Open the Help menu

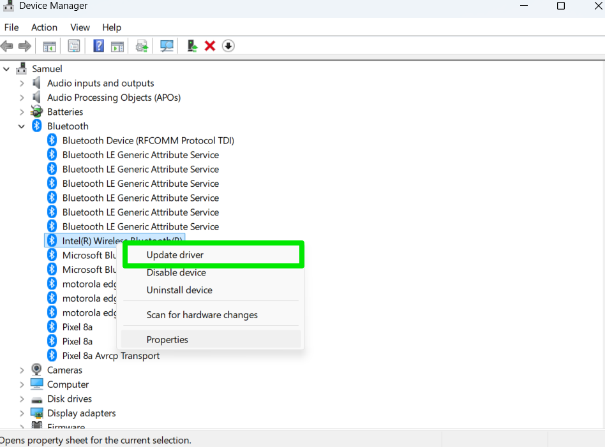(x=112, y=27)
